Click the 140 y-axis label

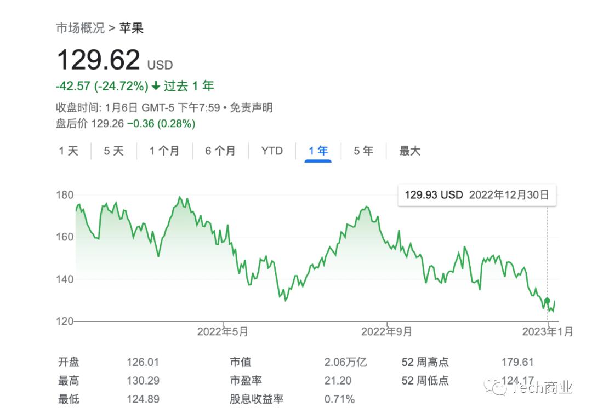click(x=65, y=279)
